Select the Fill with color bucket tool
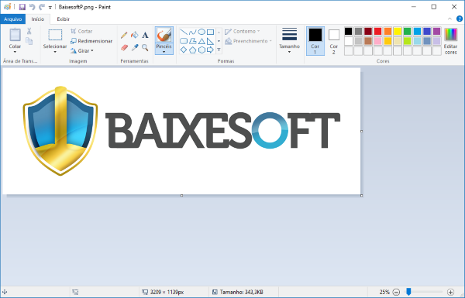465x298 pixels. (135, 35)
